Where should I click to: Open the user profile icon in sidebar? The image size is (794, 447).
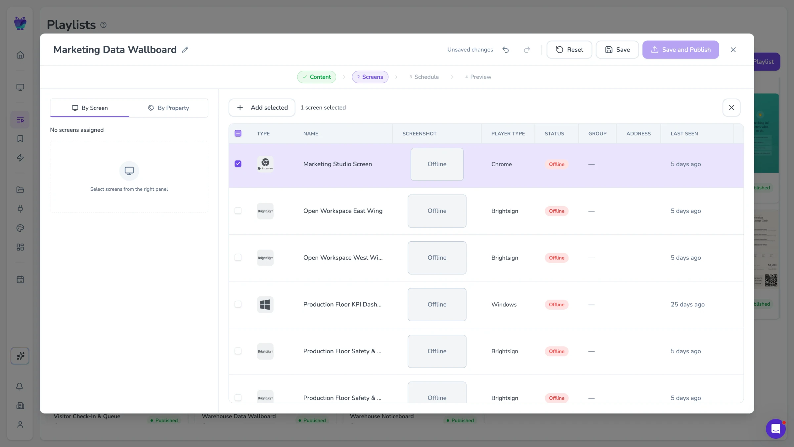[20, 424]
